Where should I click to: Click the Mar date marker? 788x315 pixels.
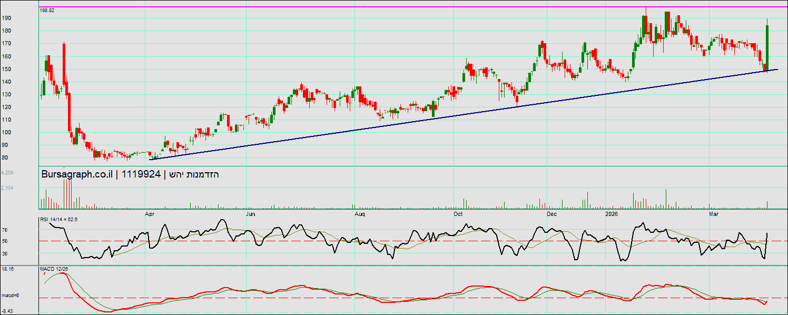click(714, 214)
